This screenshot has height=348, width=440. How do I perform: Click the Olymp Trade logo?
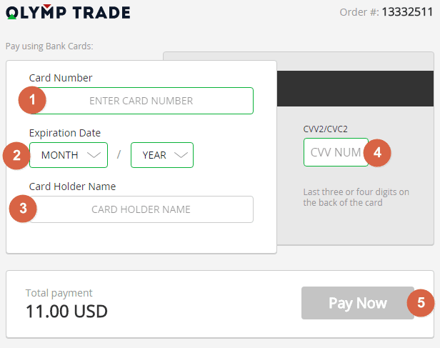68,12
